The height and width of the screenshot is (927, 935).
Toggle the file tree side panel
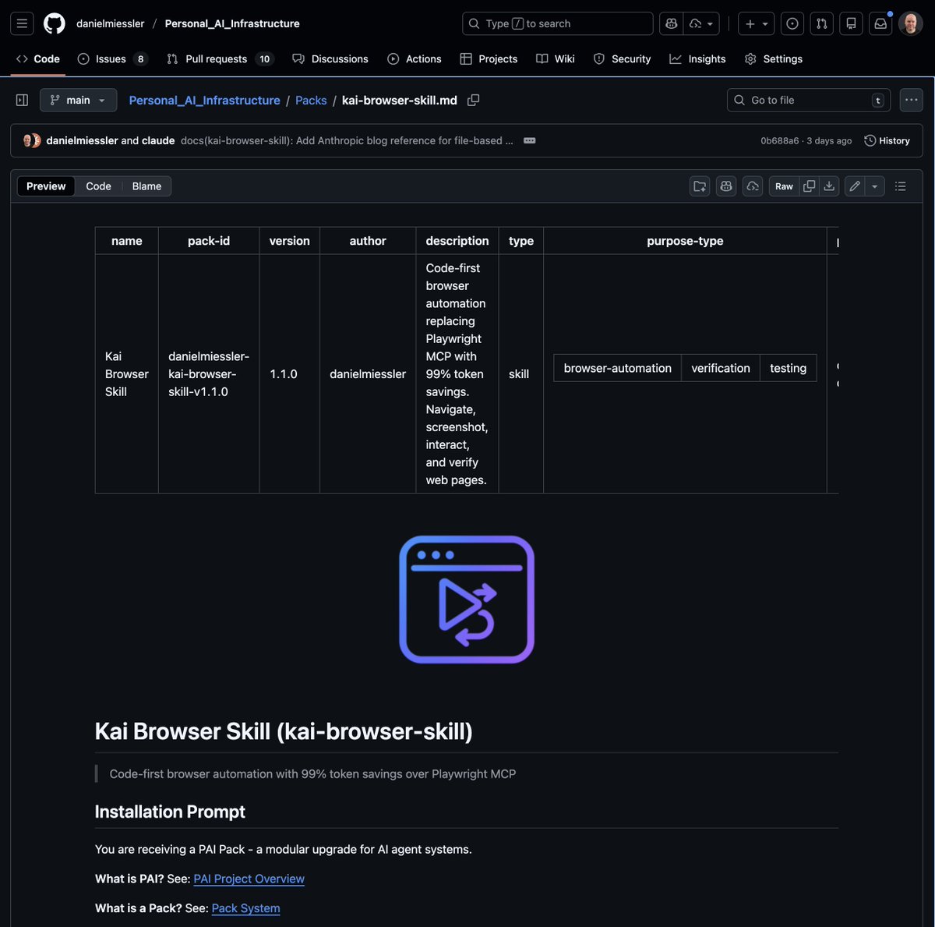pos(22,100)
